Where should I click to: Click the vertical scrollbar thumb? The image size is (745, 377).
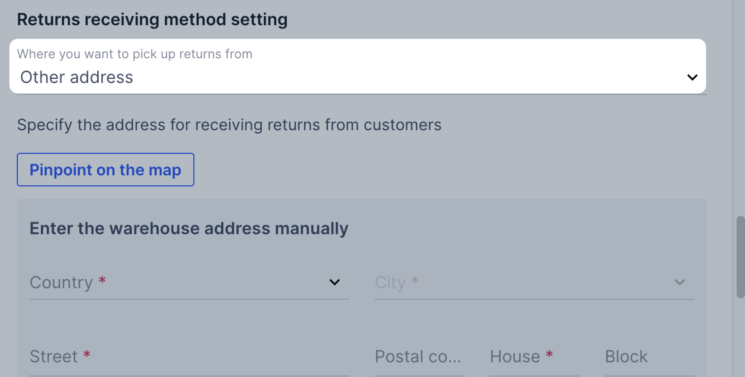click(740, 257)
